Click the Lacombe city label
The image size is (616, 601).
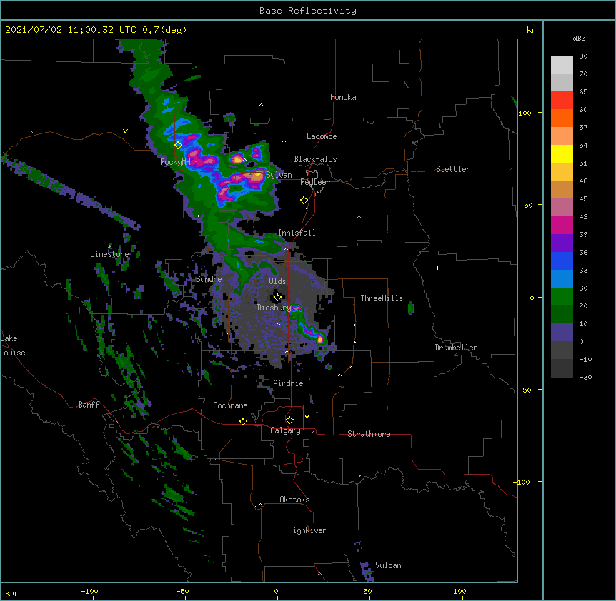pos(322,136)
